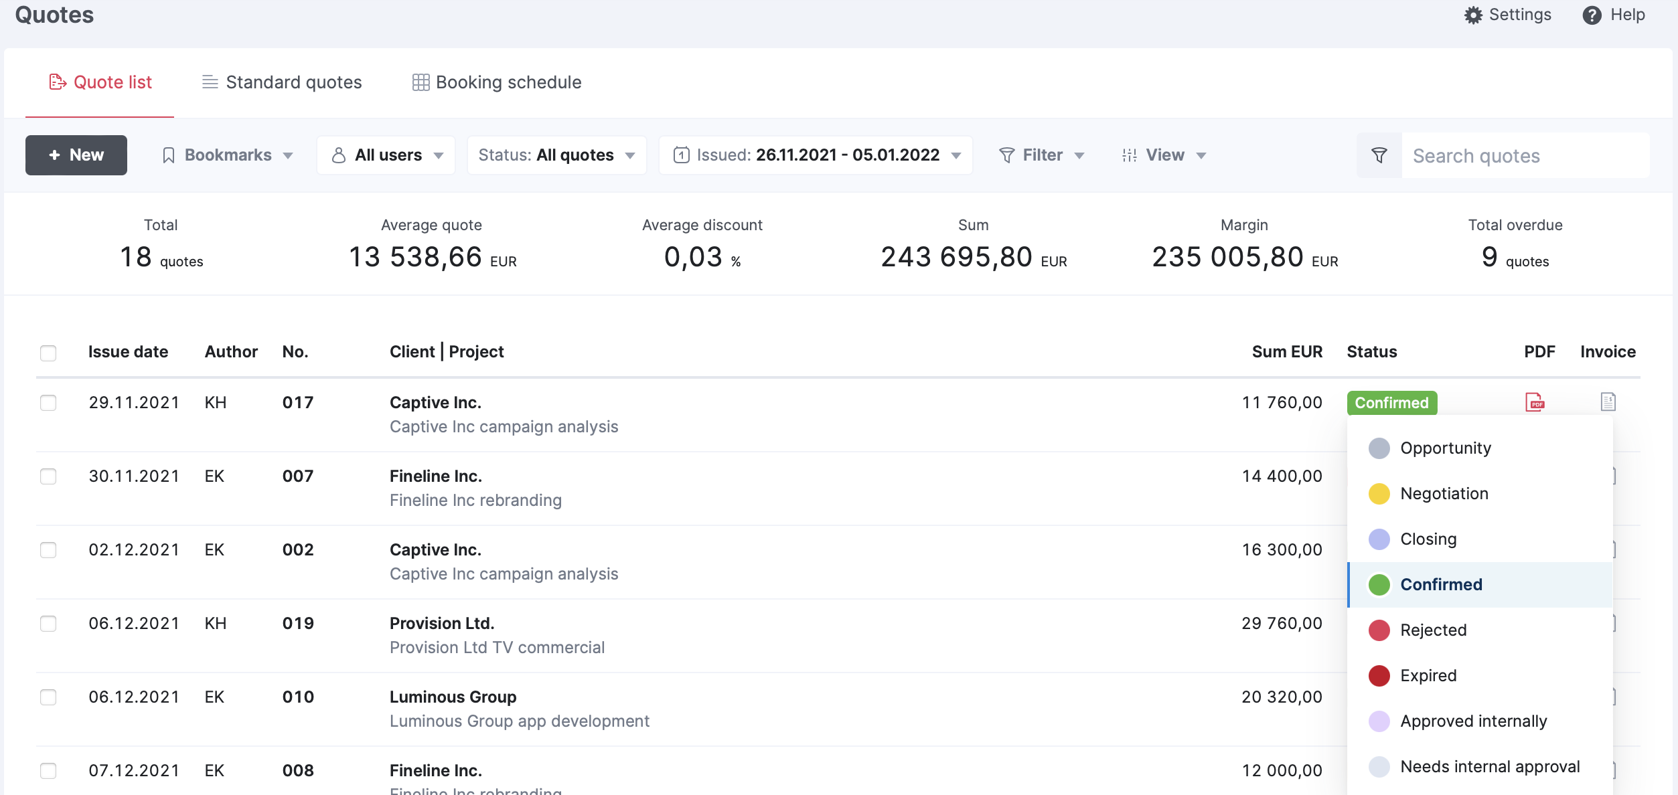Tick the checkbox for quote 010
The image size is (1678, 795).
[x=48, y=697]
